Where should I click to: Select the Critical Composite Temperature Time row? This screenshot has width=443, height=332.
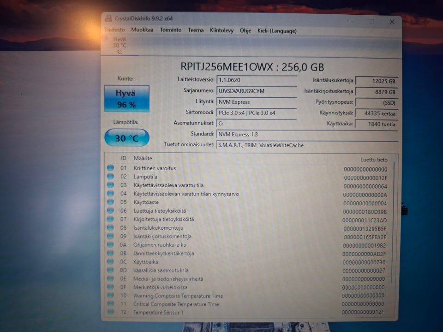click(x=250, y=304)
